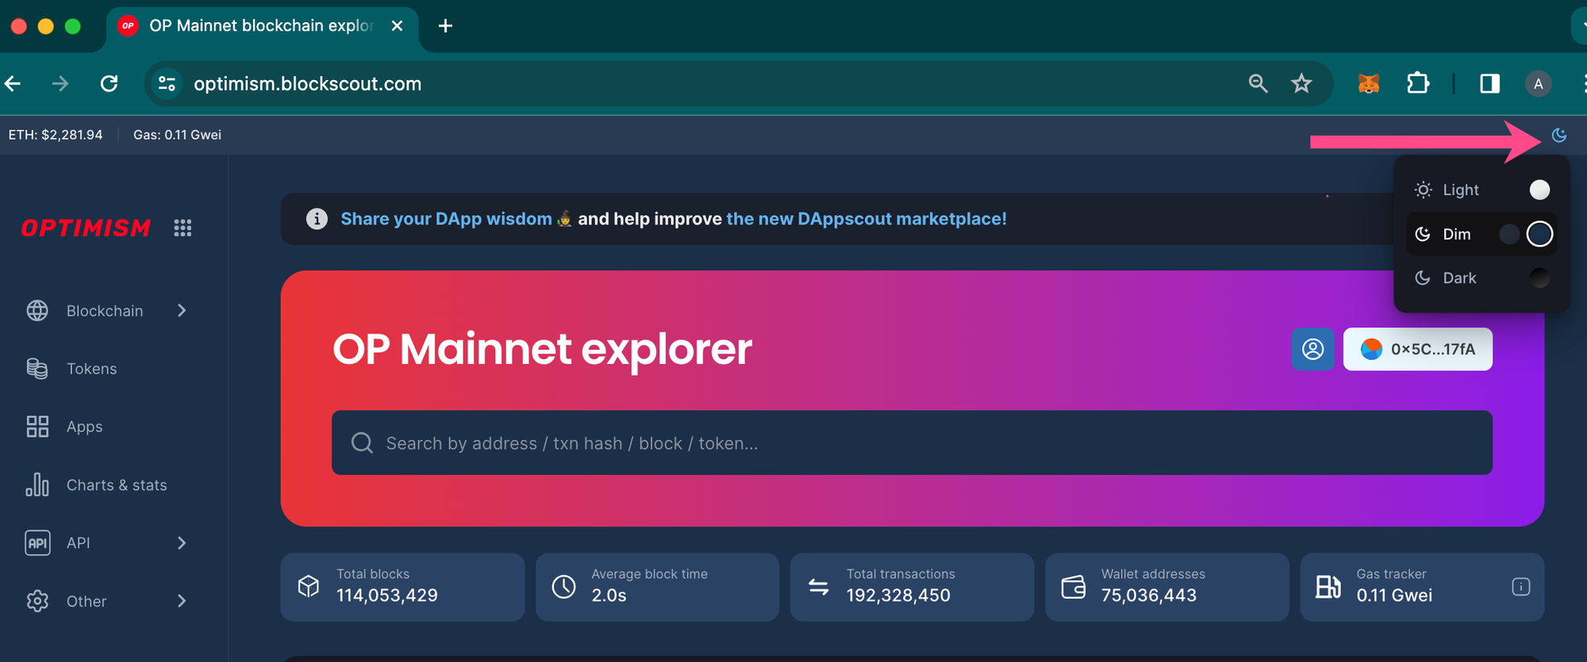The image size is (1587, 662).
Task: Select the Light theme option
Action: 1481,189
